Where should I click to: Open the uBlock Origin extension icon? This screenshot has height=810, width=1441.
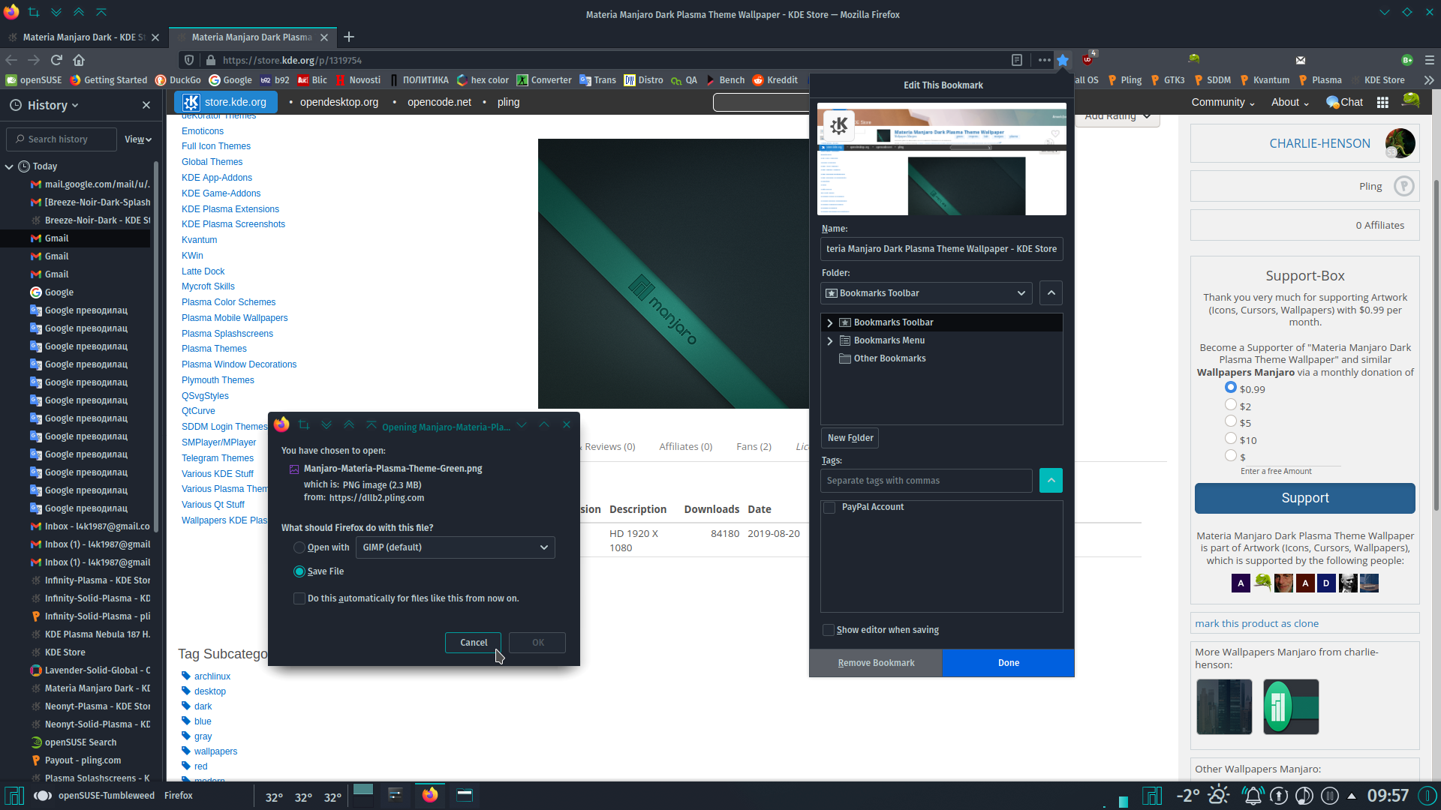point(1088,59)
